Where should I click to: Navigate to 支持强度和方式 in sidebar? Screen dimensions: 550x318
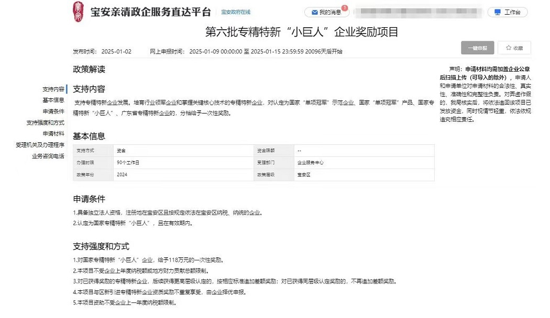point(45,123)
